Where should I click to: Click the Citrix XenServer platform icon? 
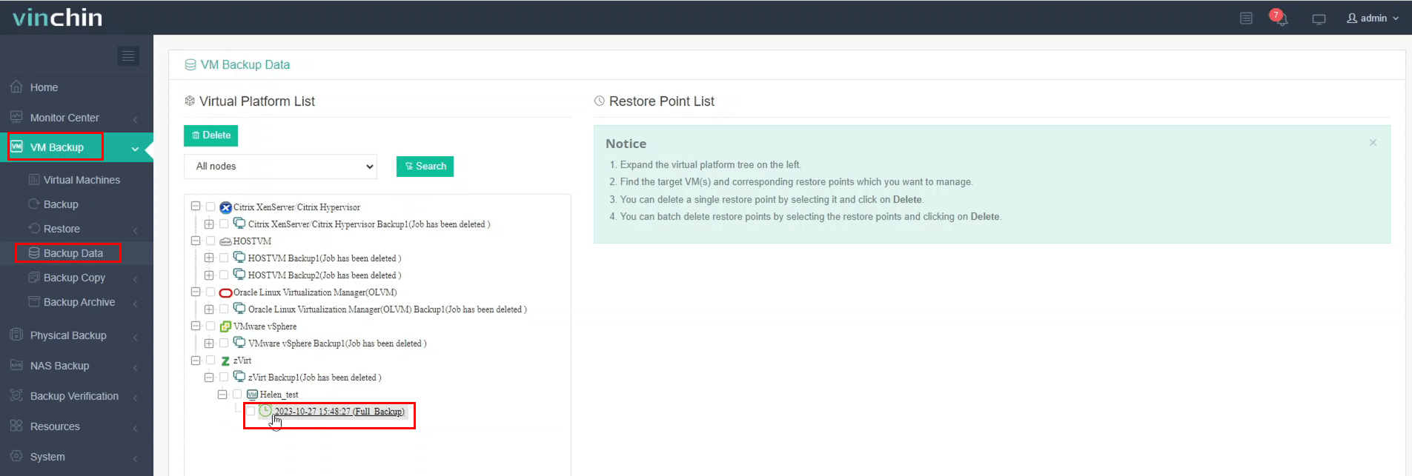[x=226, y=207]
